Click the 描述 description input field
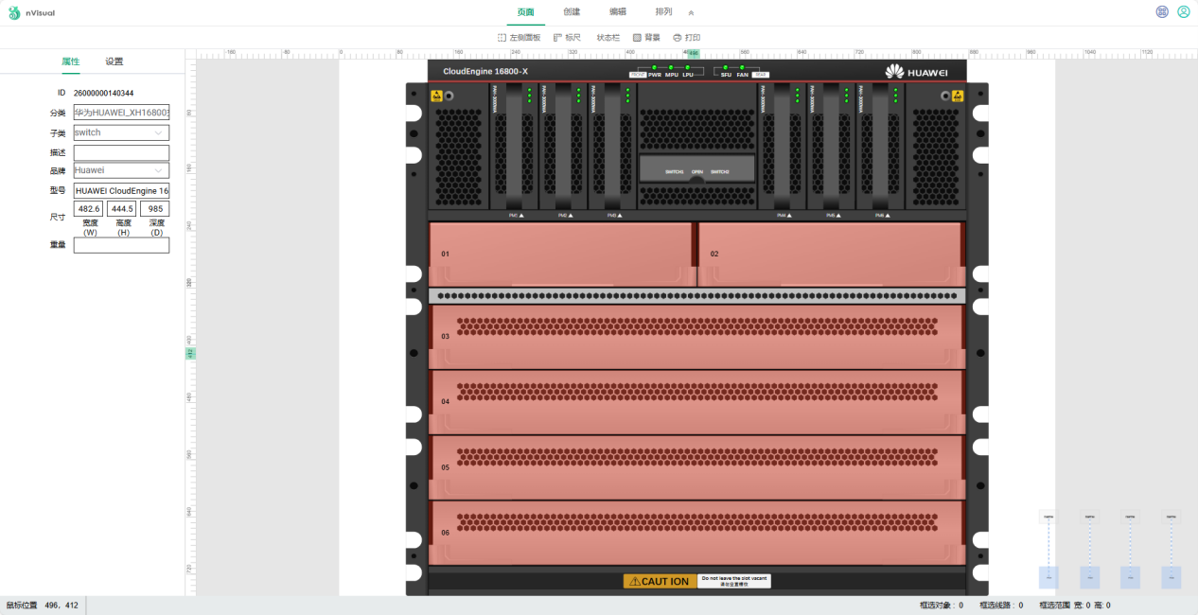 (x=121, y=152)
